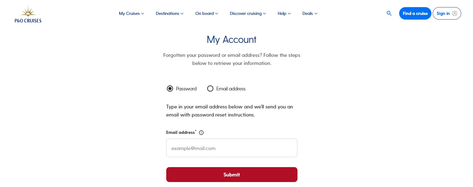The height and width of the screenshot is (187, 473).
Task: Click the user profile icon in Sign in
Action: point(455,13)
